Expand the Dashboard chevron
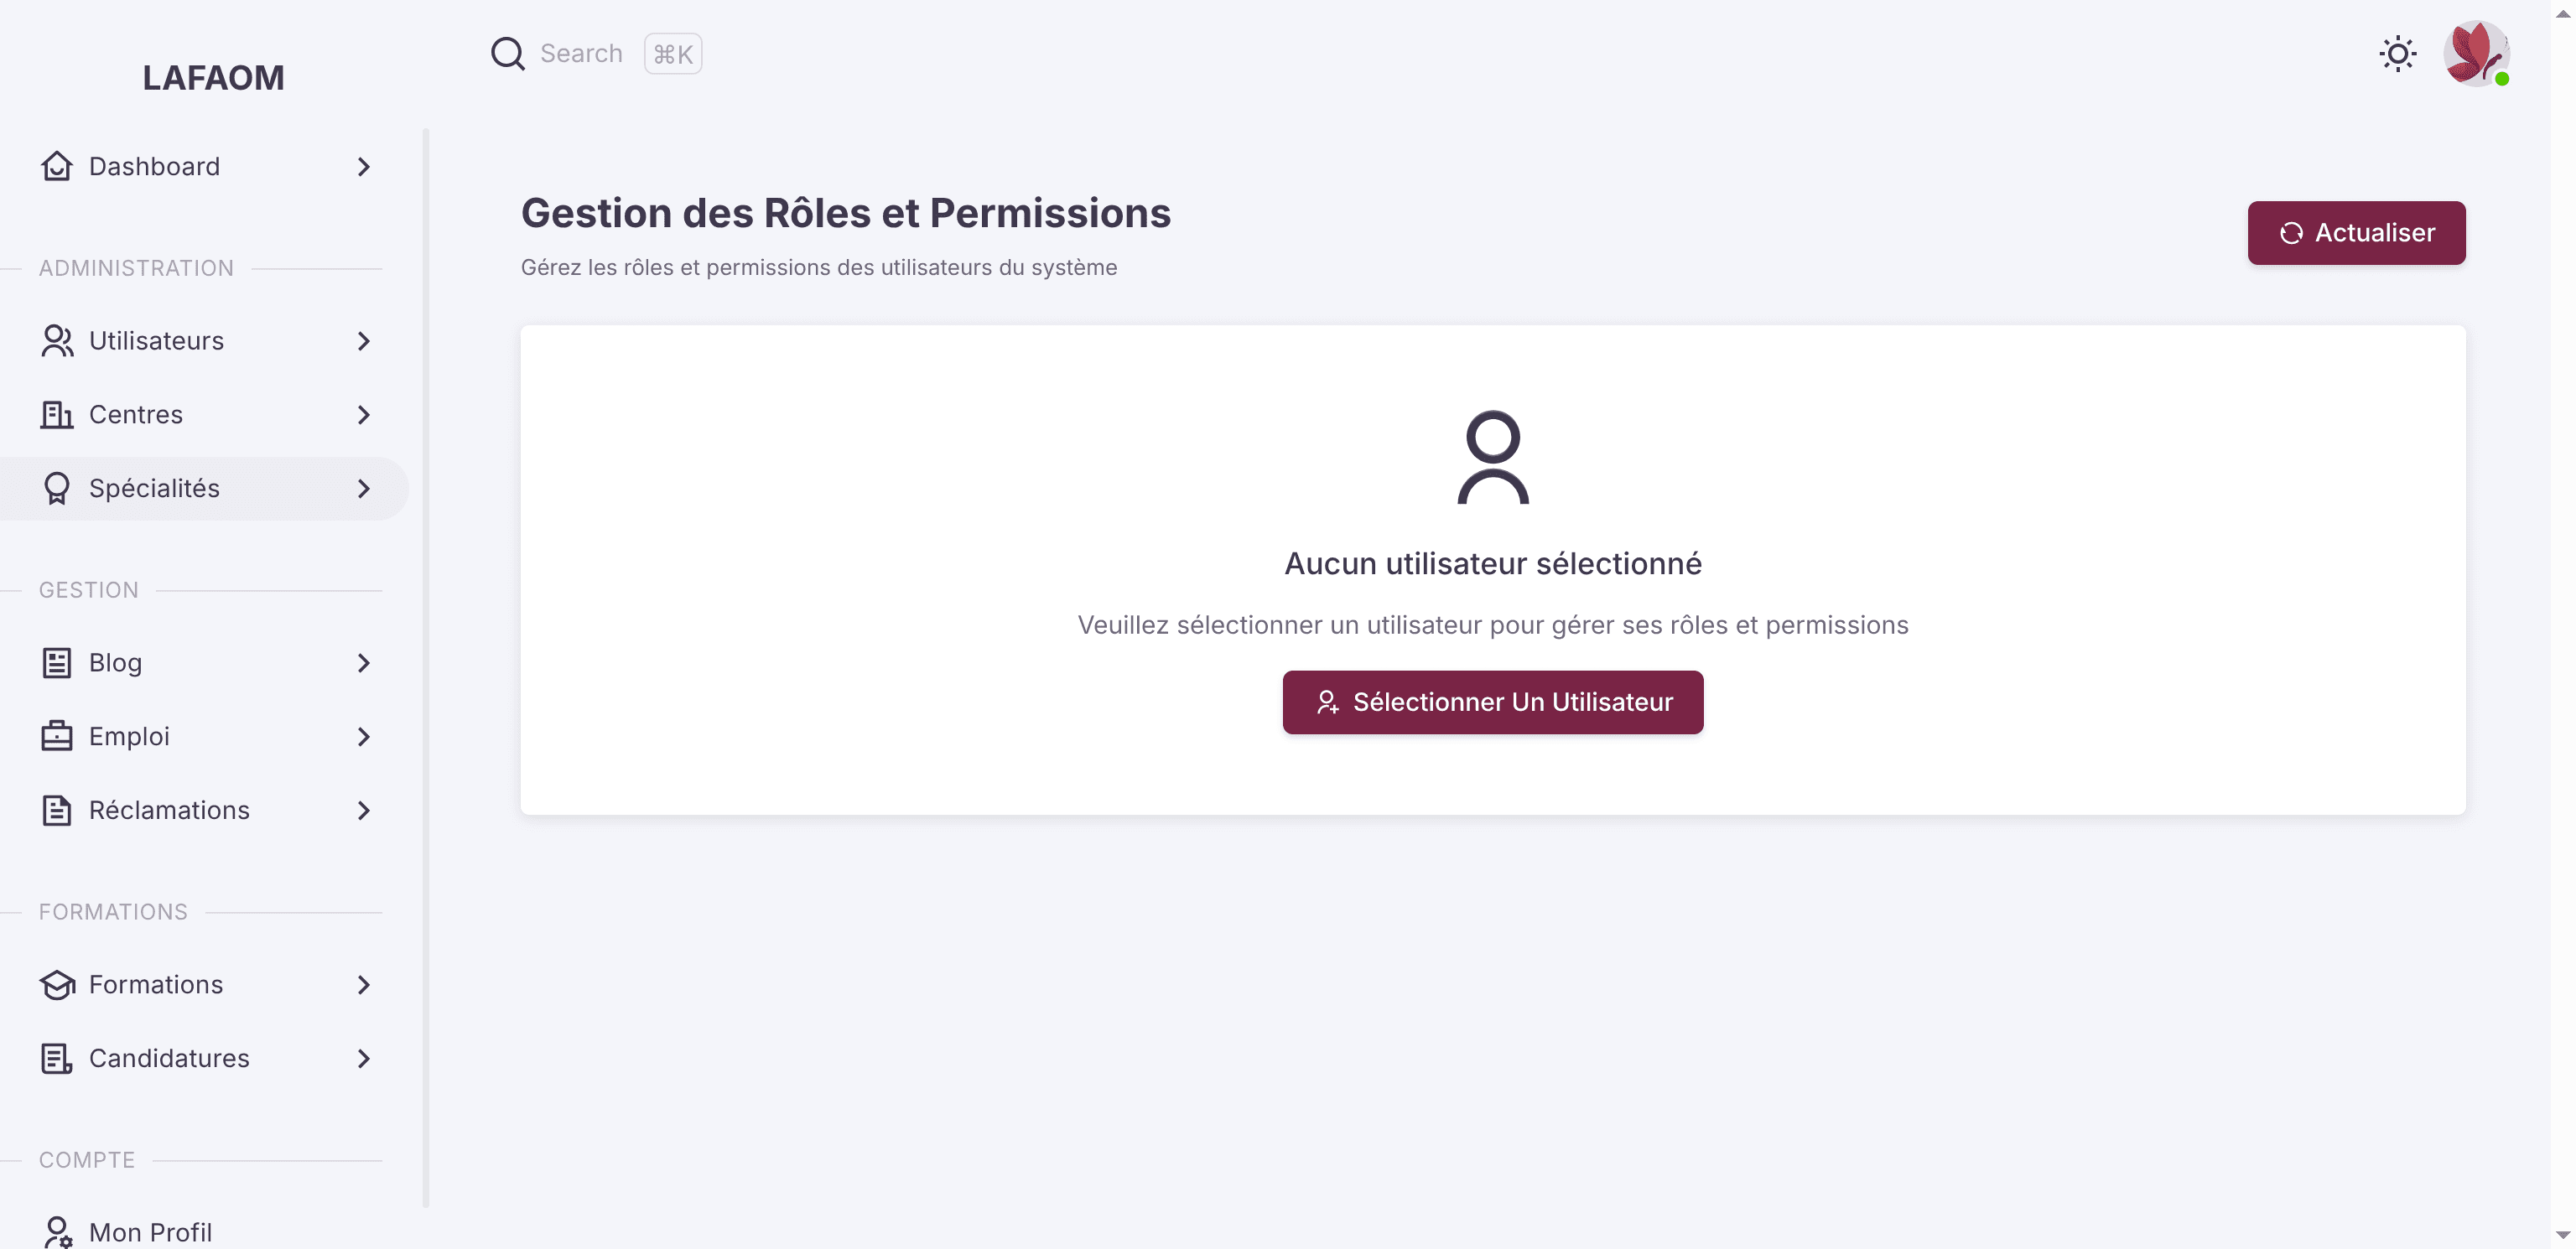This screenshot has height=1249, width=2576. tap(364, 167)
